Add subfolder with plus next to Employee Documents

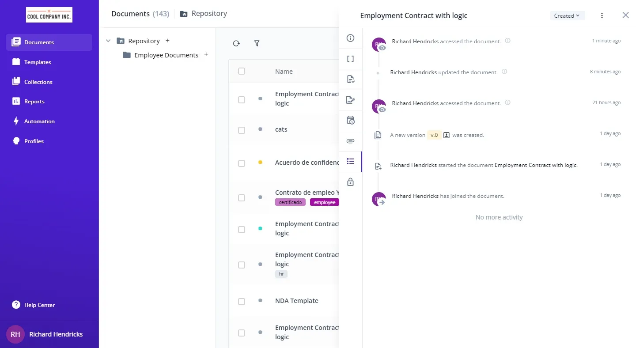206,55
